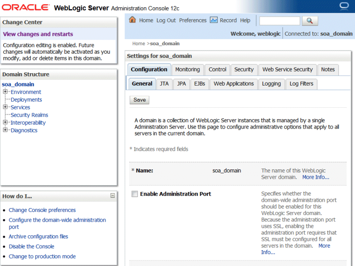Screen dimensions: 355x266
Task: Switch to the Security tab
Action: click(244, 69)
